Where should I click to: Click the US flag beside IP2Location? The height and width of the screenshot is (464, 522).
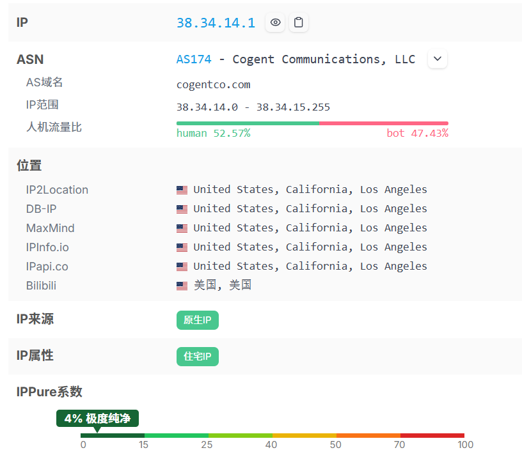[182, 190]
